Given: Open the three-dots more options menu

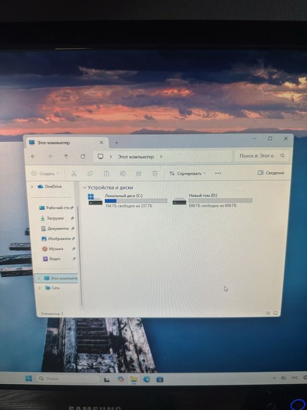Looking at the screenshot, I should [x=218, y=173].
